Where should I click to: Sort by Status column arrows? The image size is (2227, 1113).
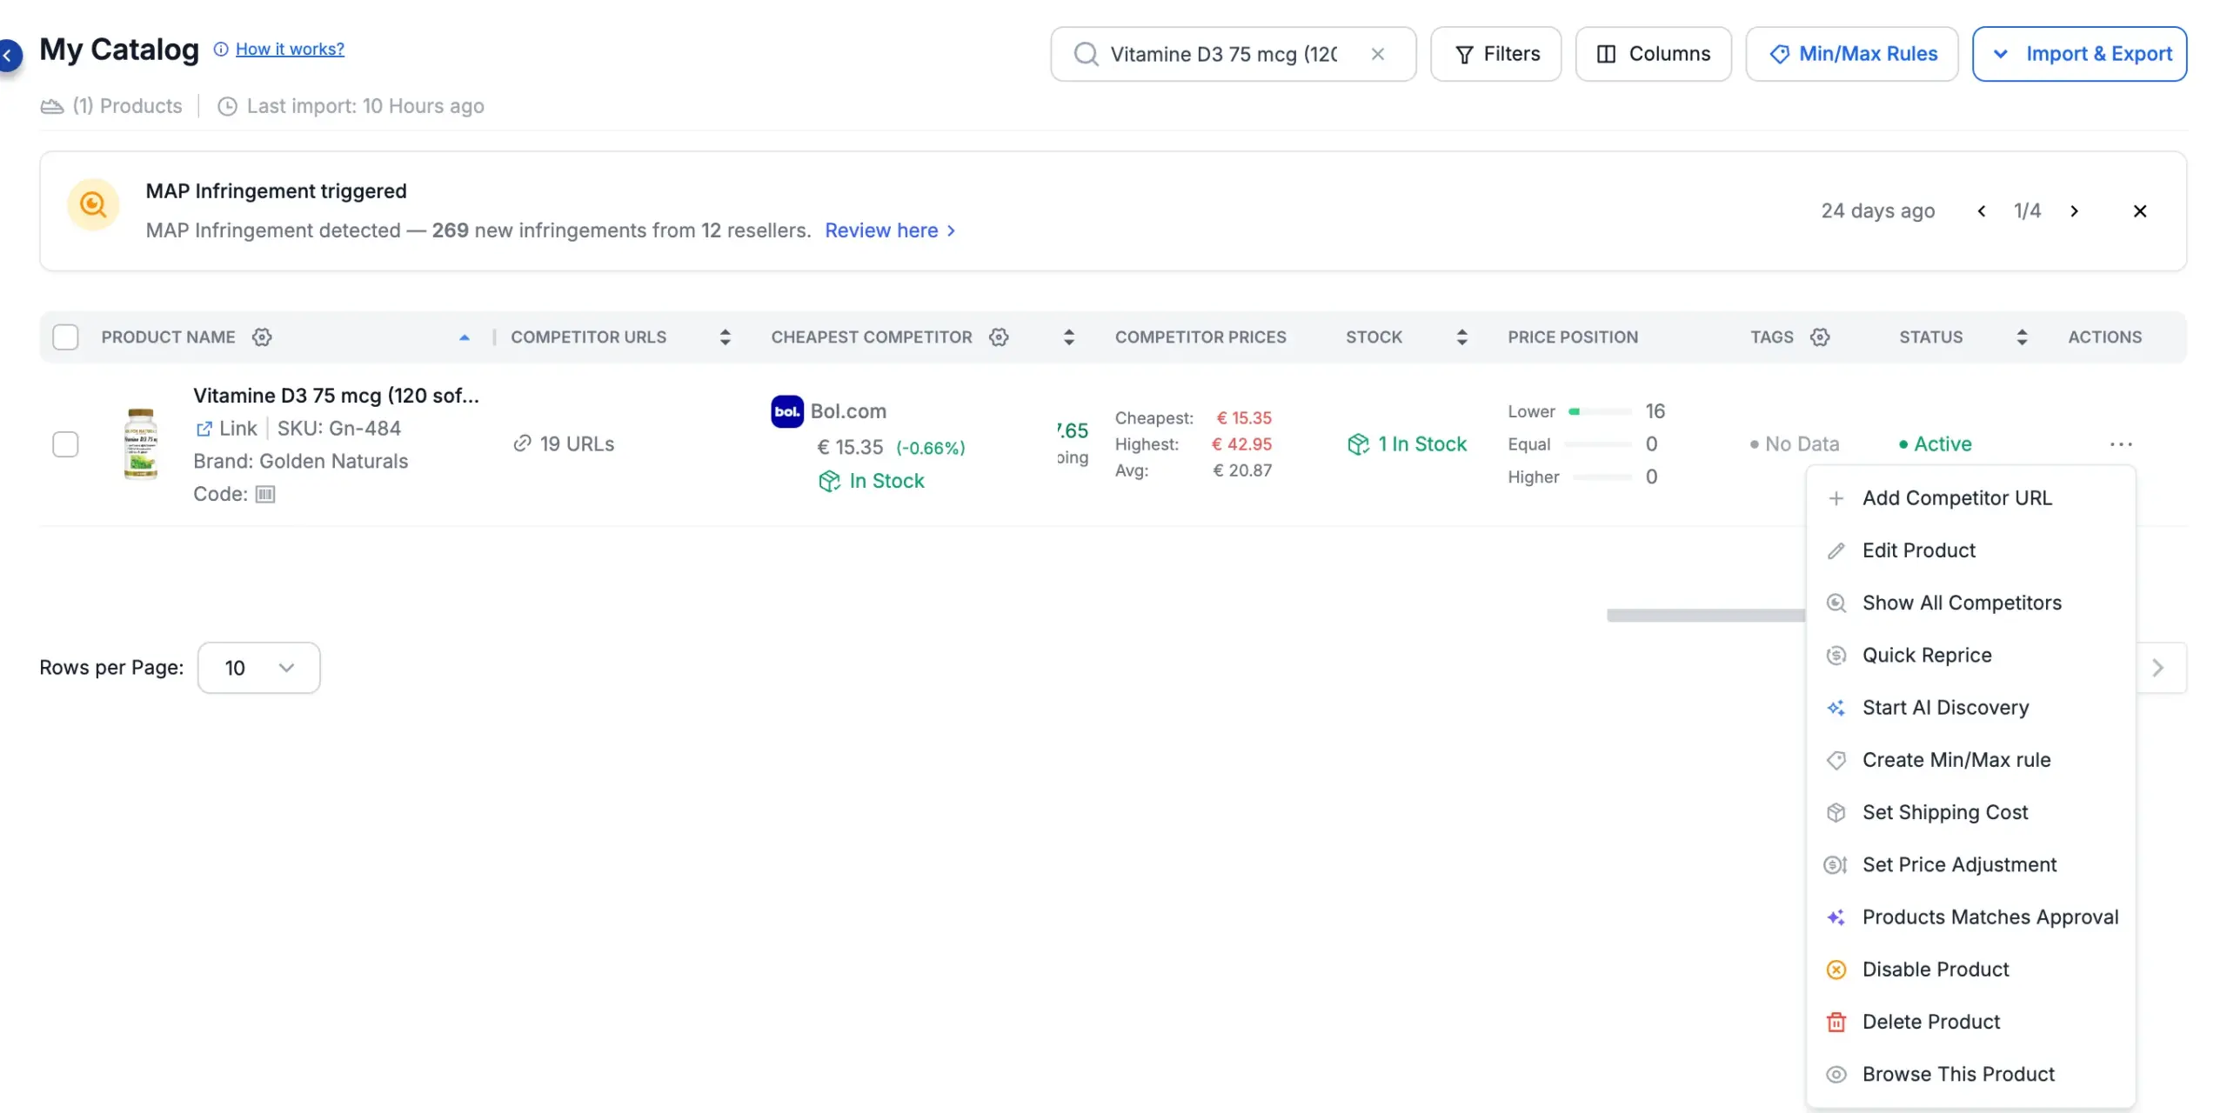coord(2022,337)
